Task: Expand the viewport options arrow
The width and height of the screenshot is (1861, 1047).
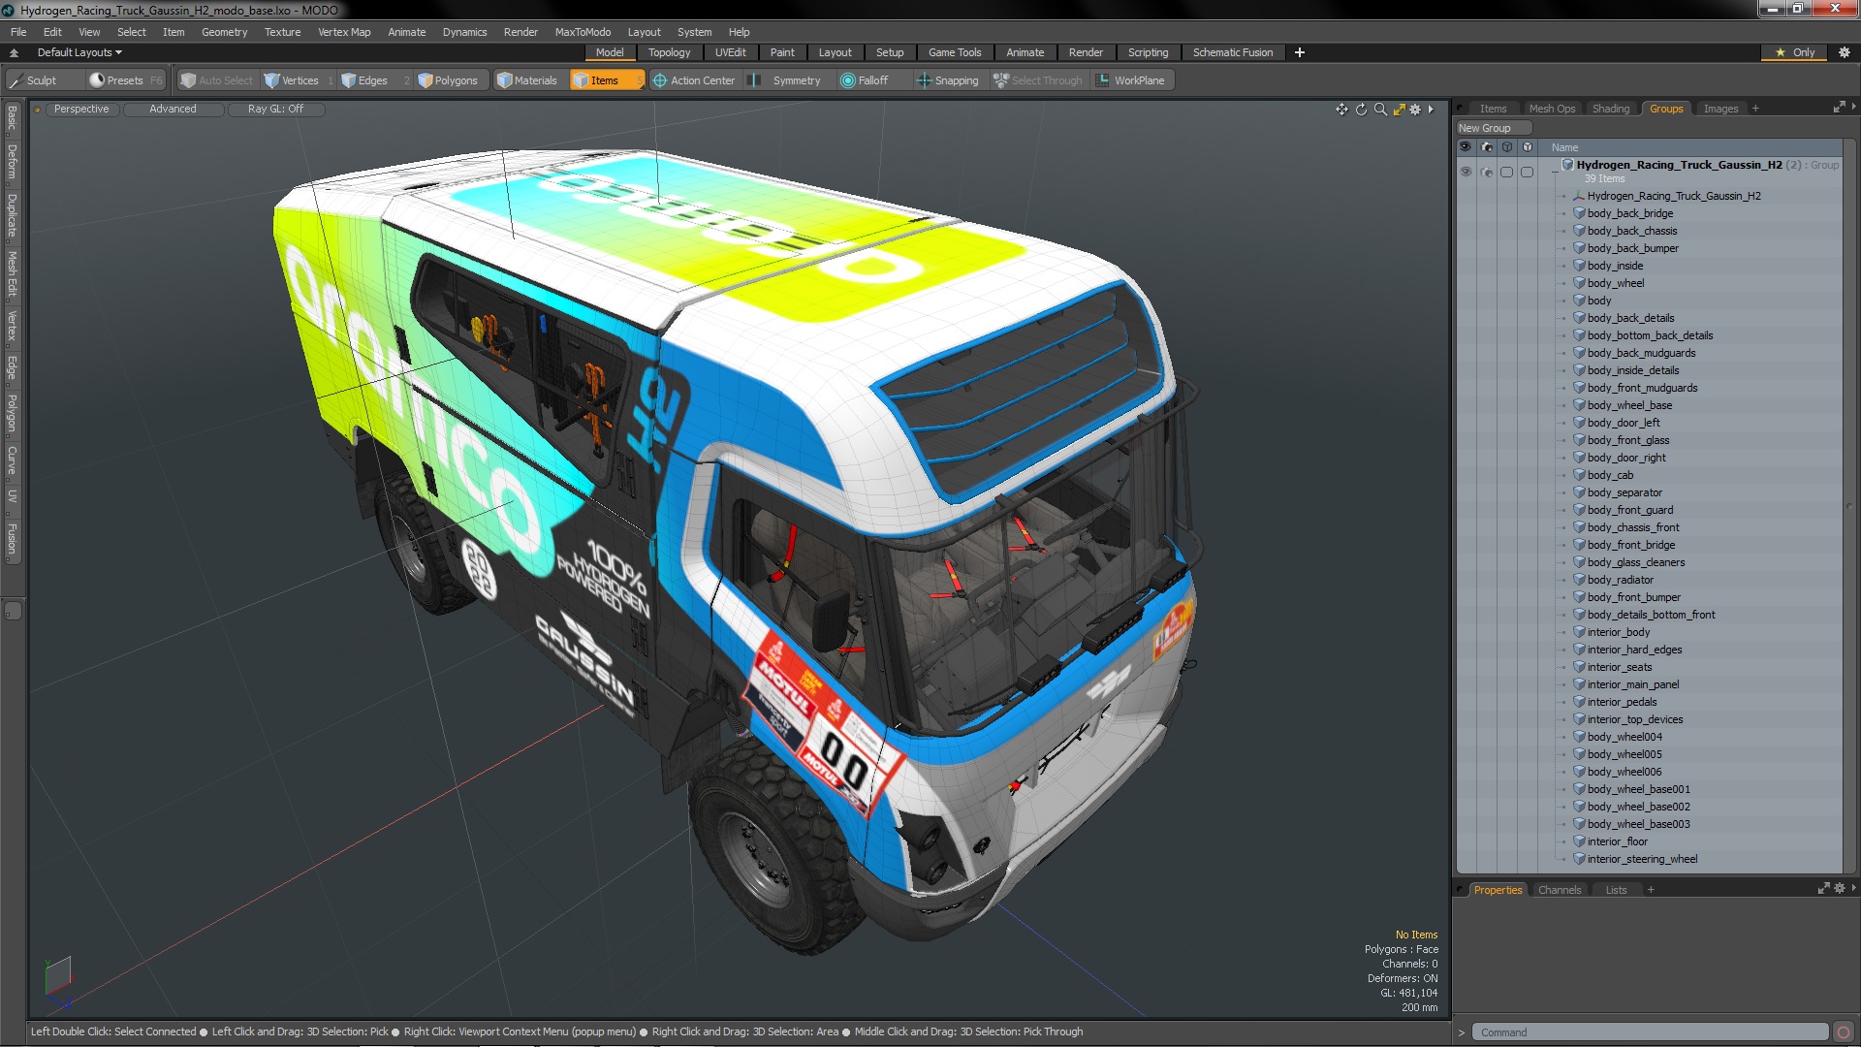Action: 1431,110
